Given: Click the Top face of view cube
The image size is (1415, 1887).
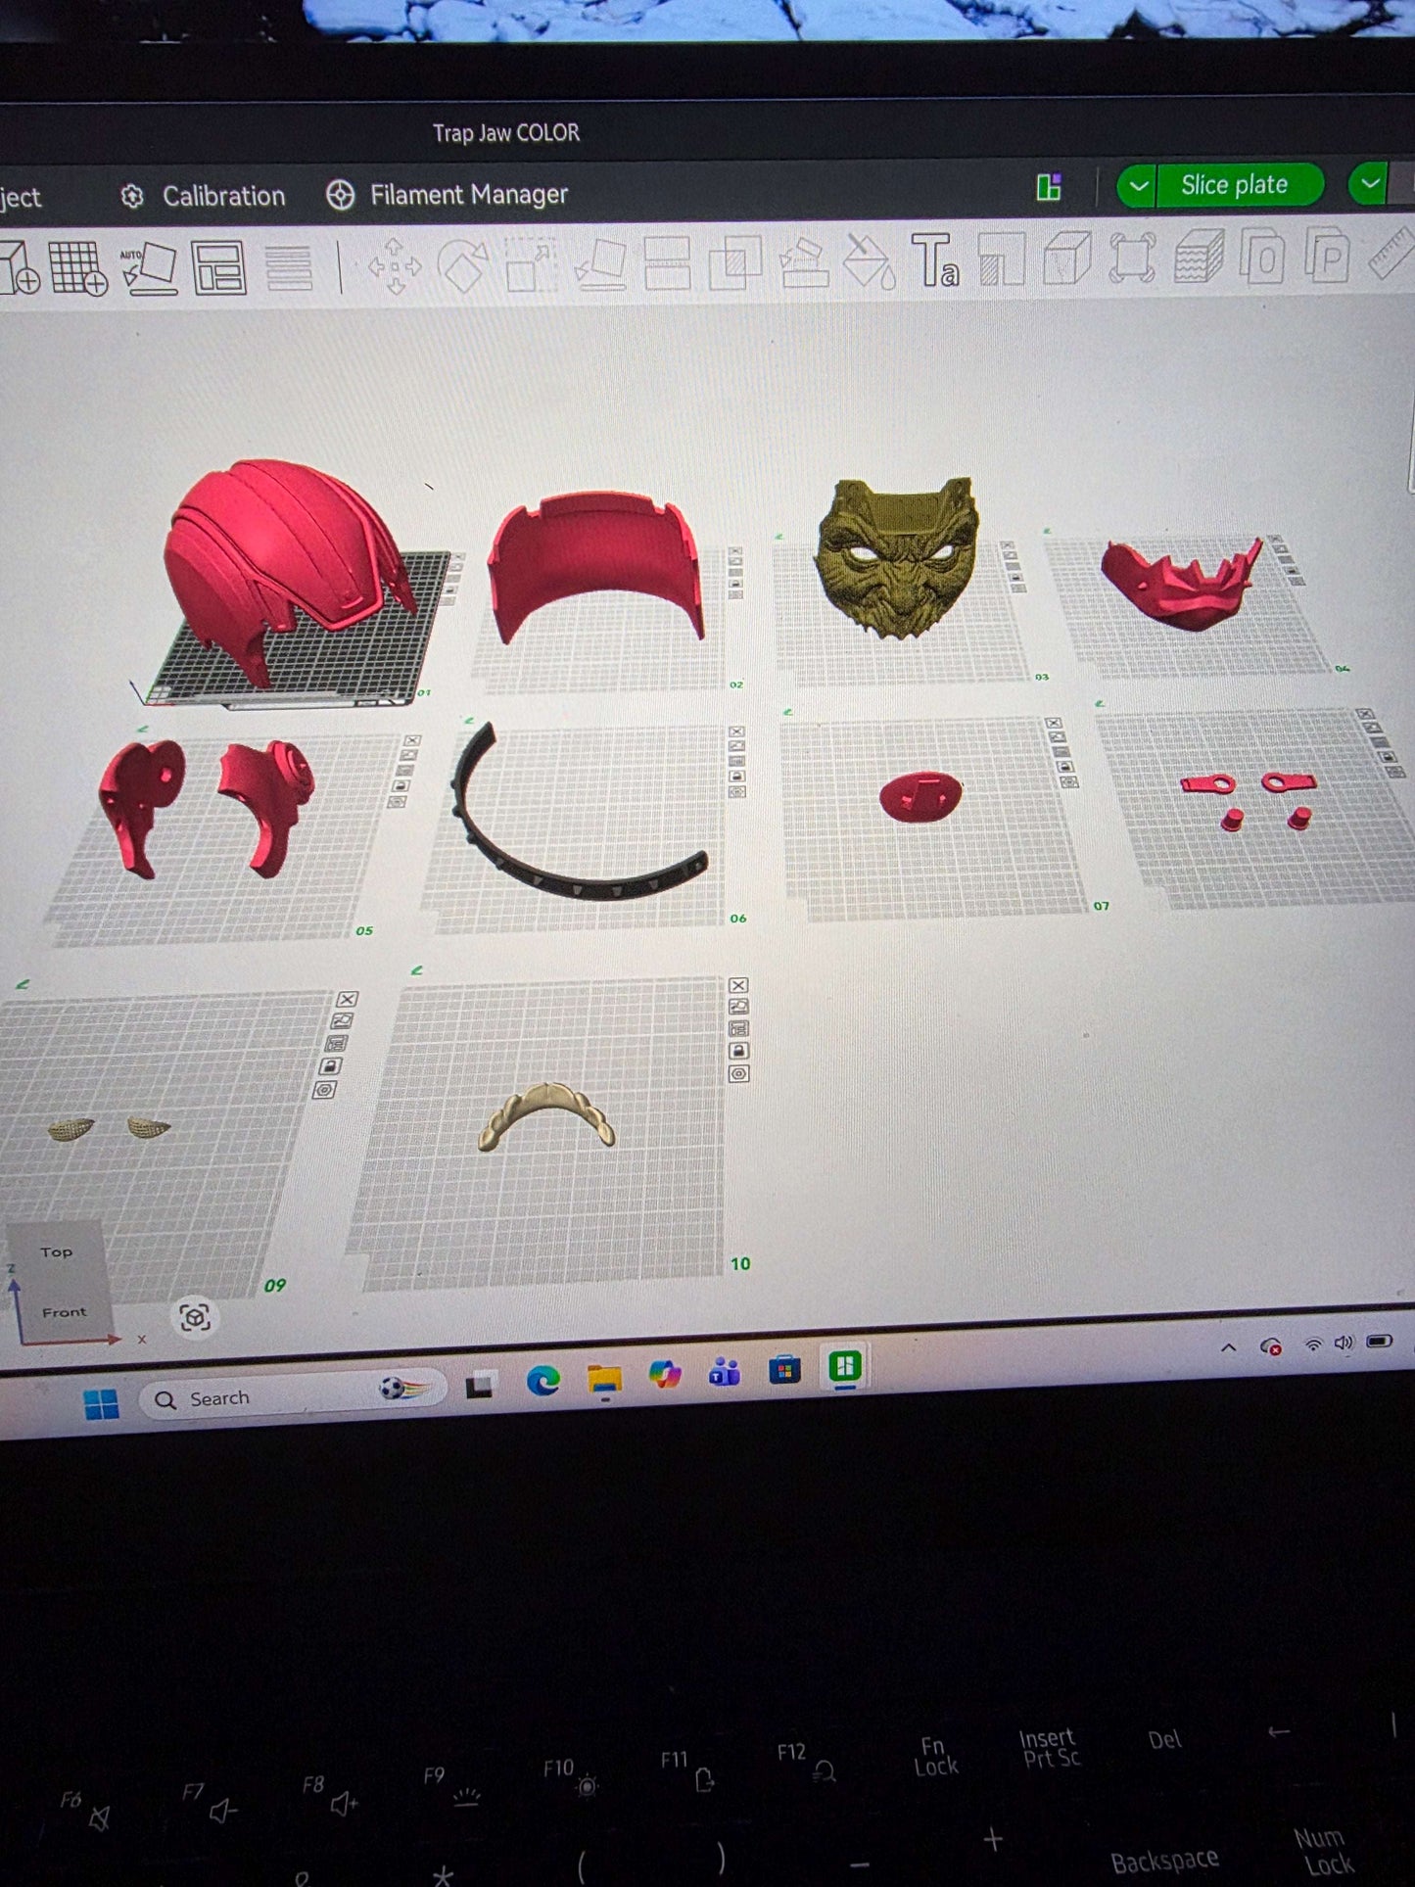Looking at the screenshot, I should [56, 1251].
